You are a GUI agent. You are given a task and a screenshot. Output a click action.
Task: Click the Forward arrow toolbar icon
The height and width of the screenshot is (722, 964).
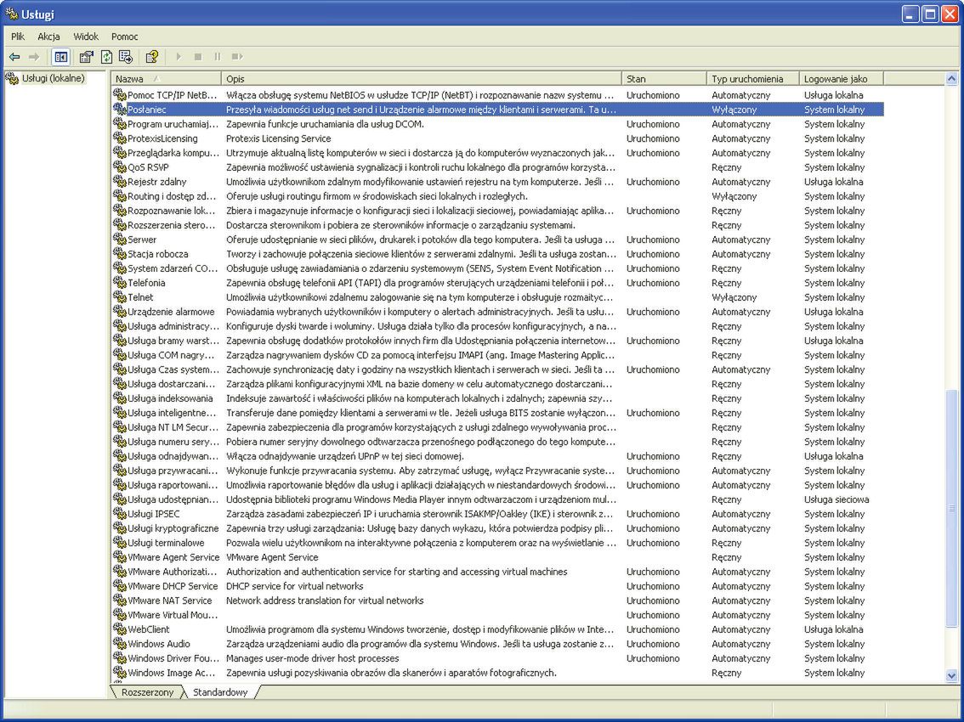34,57
